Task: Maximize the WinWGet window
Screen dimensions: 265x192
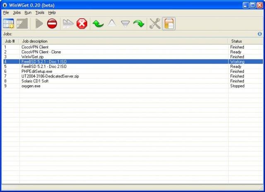Action: 253,5
